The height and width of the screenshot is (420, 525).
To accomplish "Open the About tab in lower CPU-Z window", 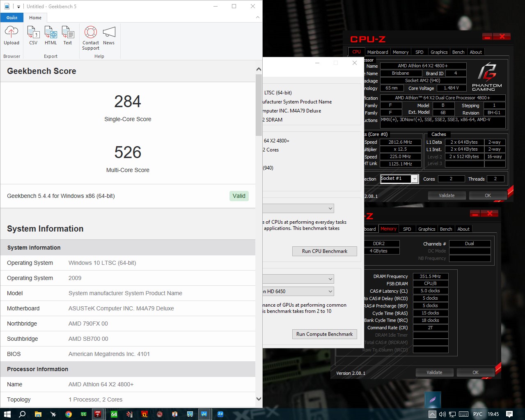I will [x=463, y=229].
